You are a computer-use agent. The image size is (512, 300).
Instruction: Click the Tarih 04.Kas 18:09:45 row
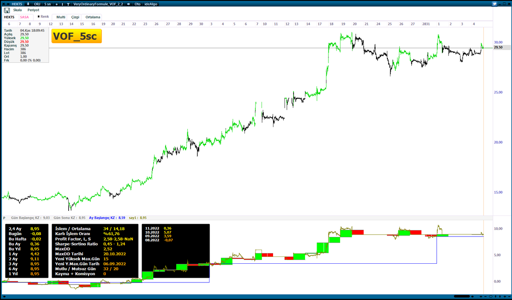coord(24,31)
